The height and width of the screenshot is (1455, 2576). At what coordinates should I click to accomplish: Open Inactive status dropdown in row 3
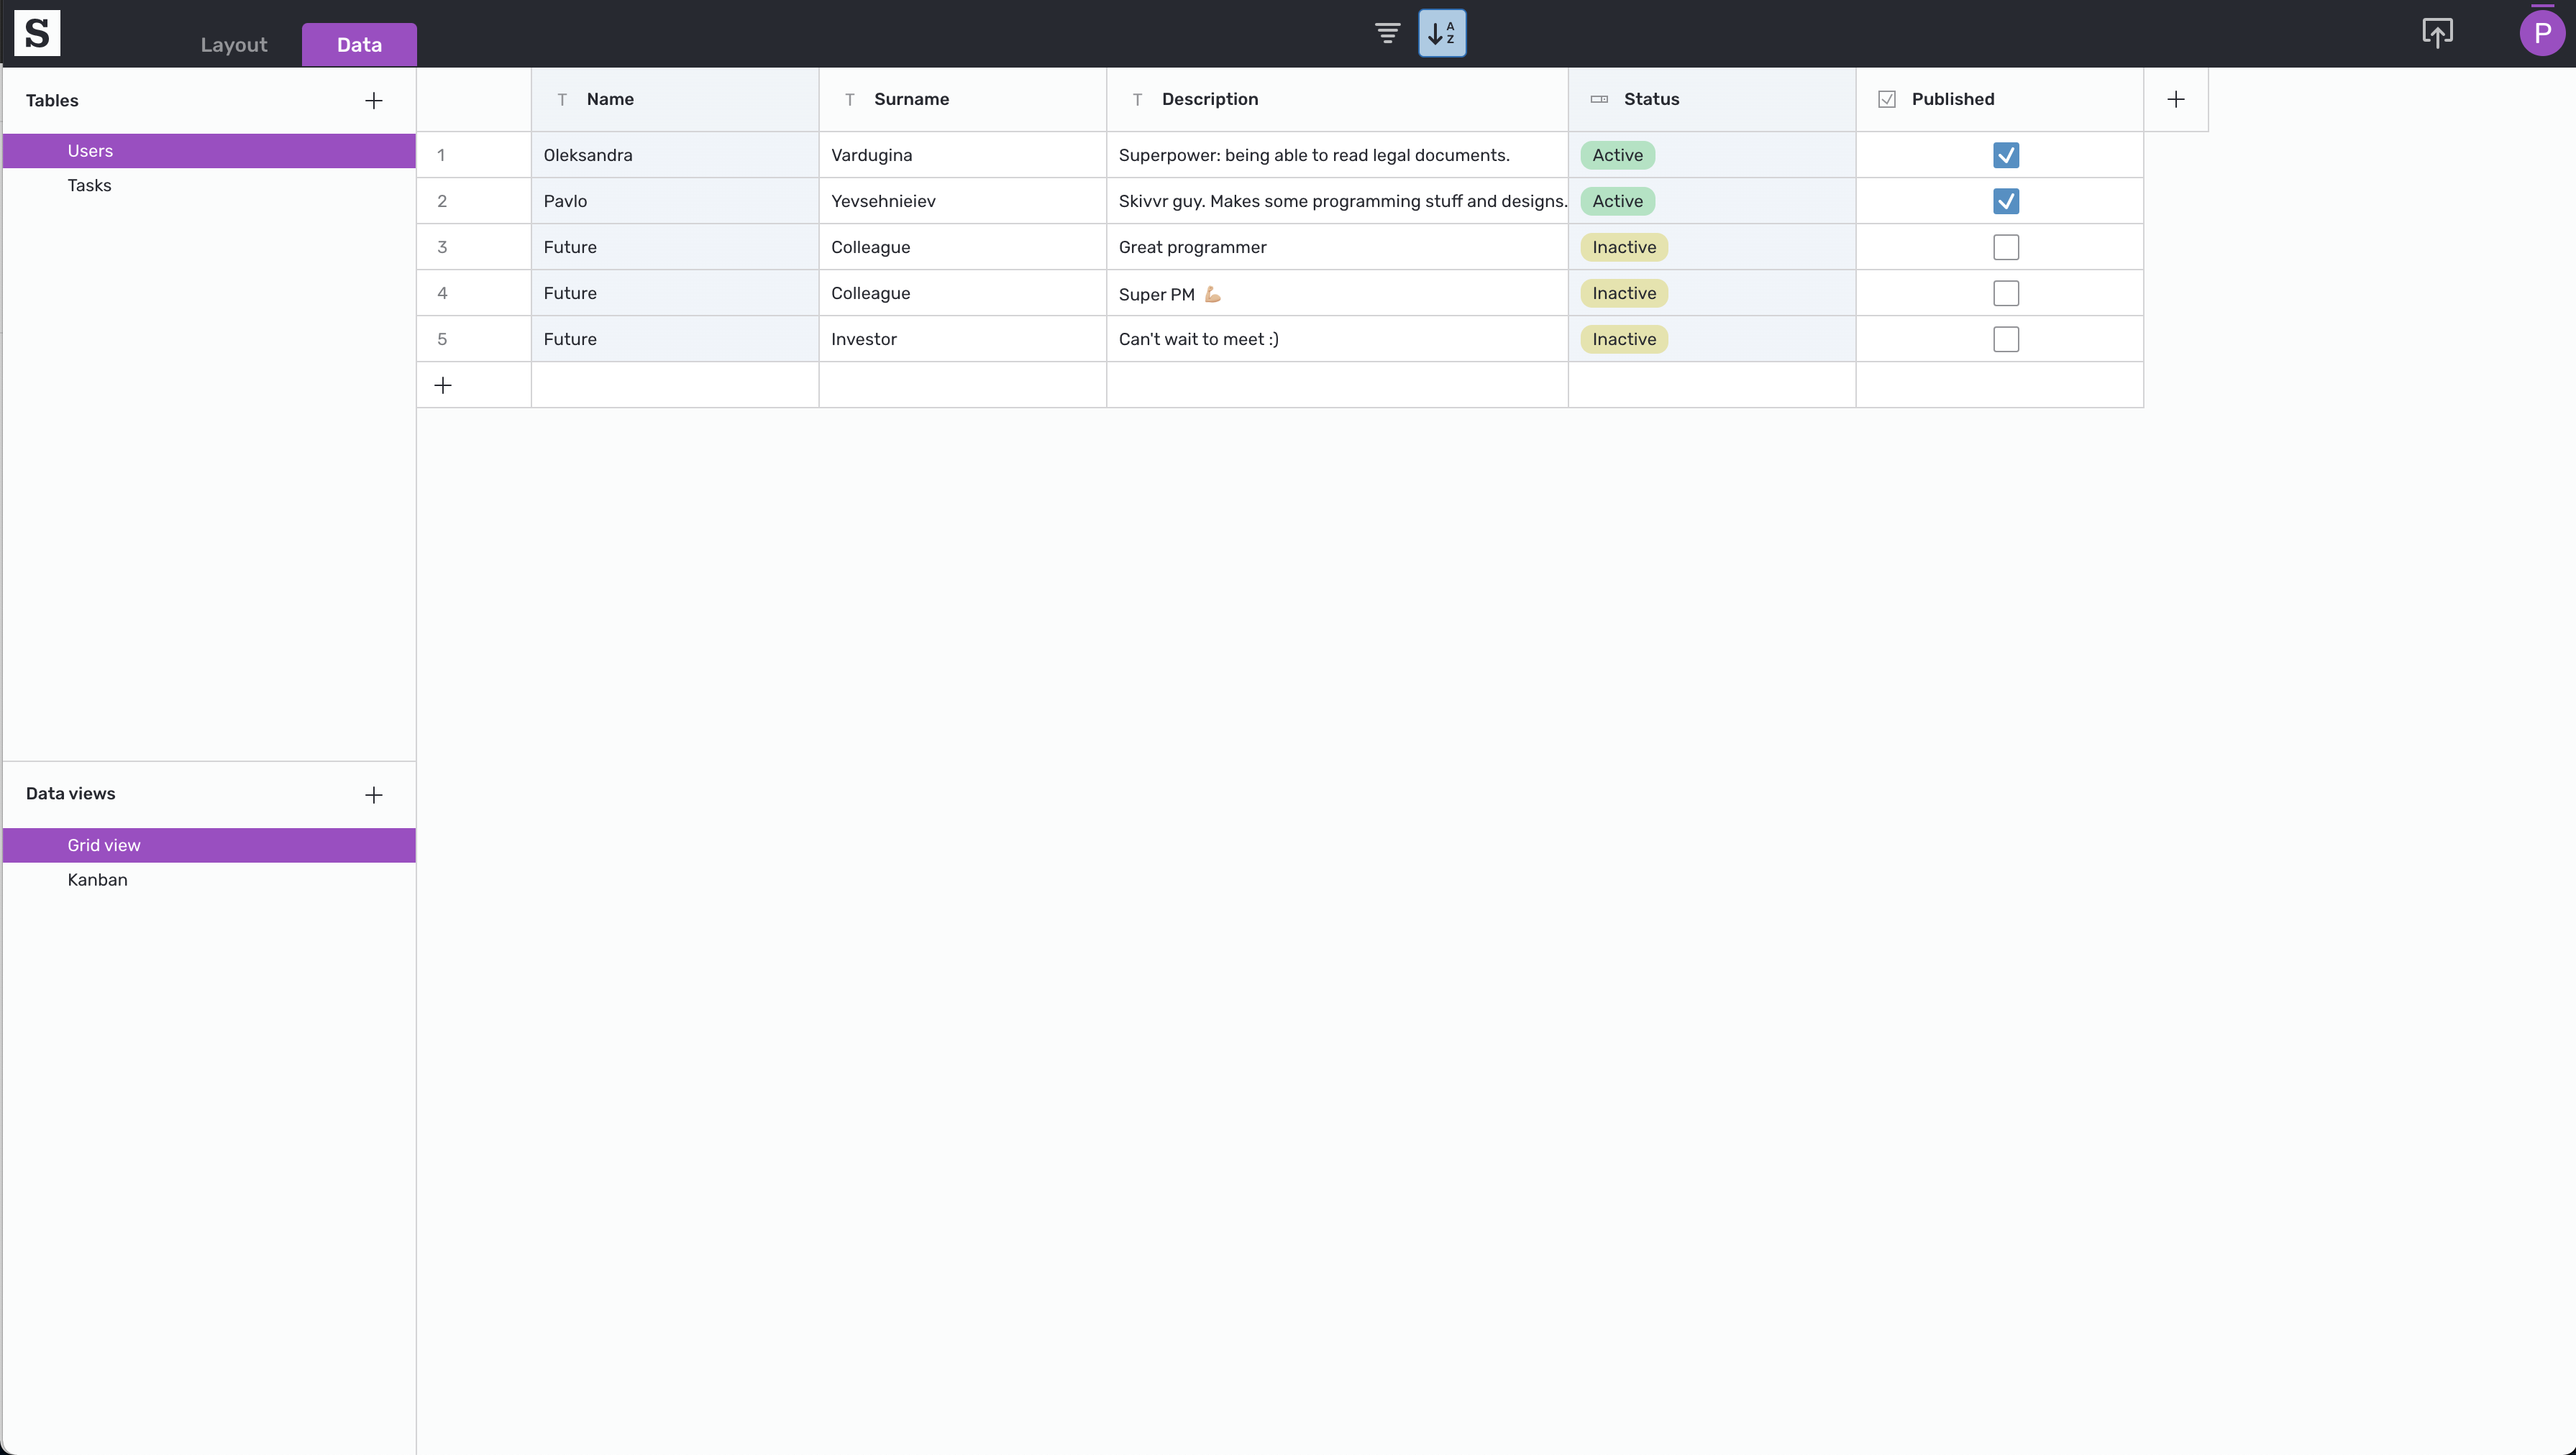pyautogui.click(x=1623, y=247)
